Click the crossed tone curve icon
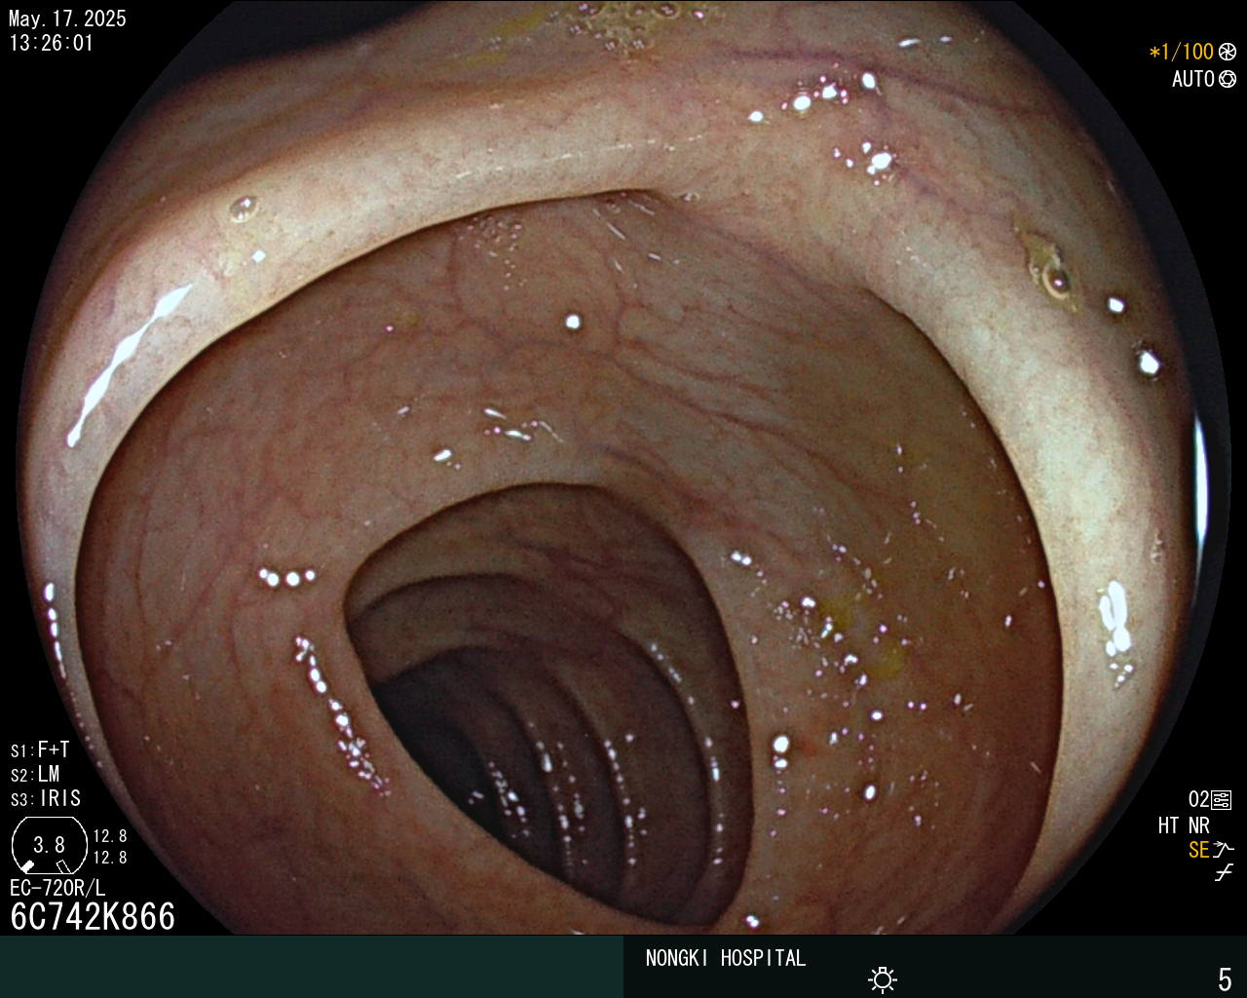 [1224, 873]
